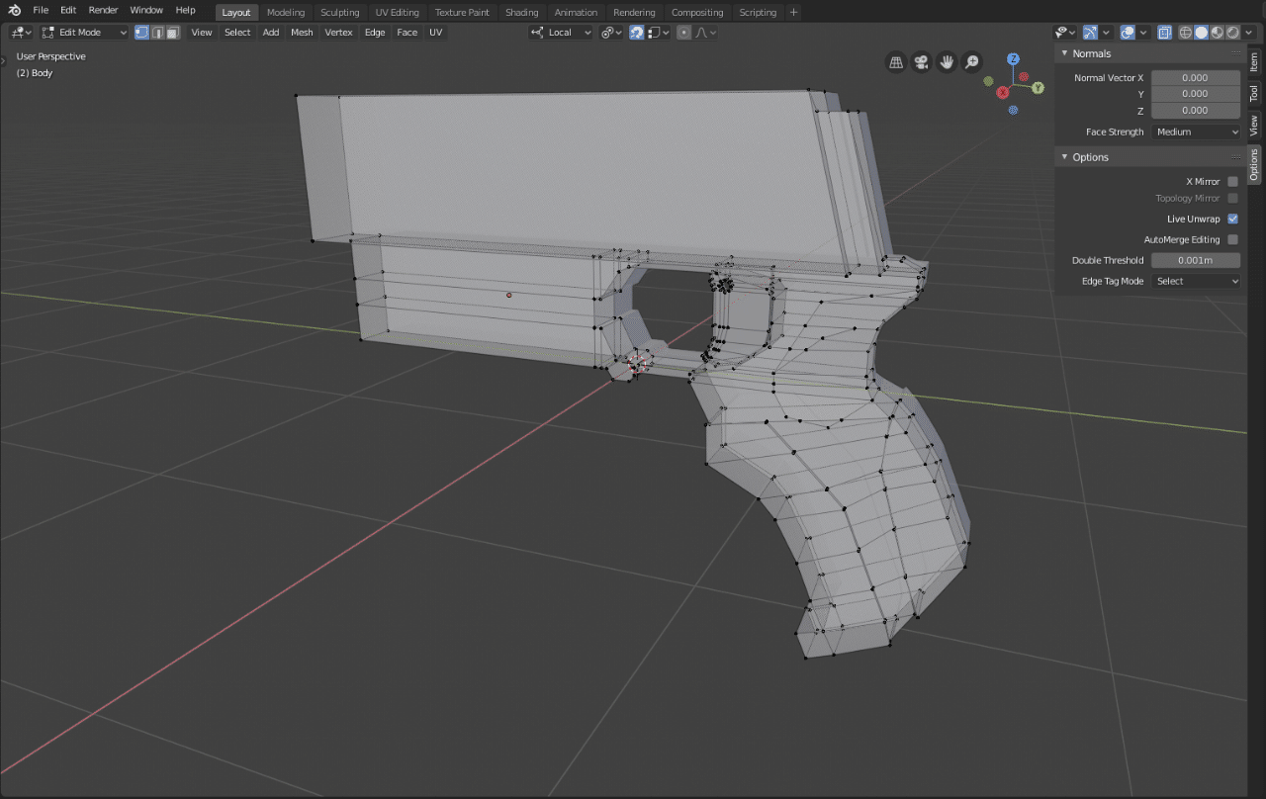1266x799 pixels.
Task: Toggle orthographic/perspective grid icon
Action: pyautogui.click(x=896, y=62)
